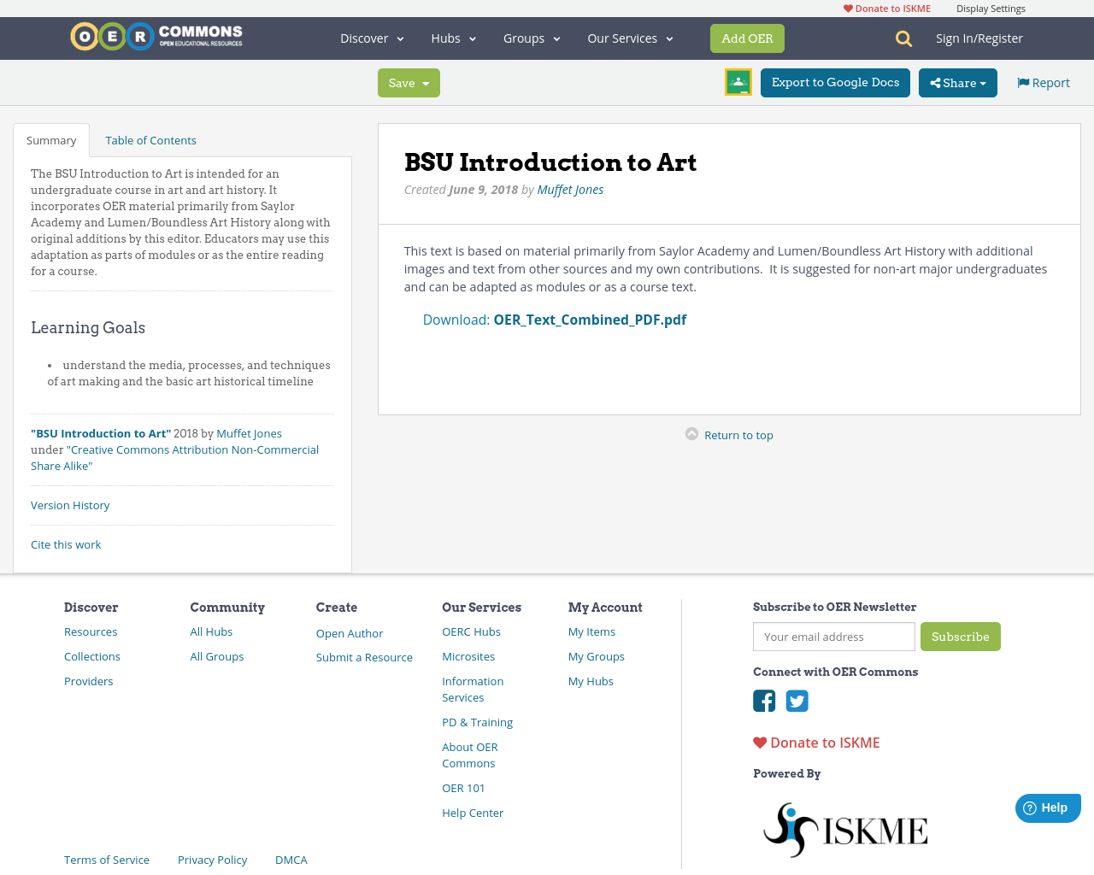Click the Google Classroom share icon
The width and height of the screenshot is (1094, 875).
click(738, 81)
